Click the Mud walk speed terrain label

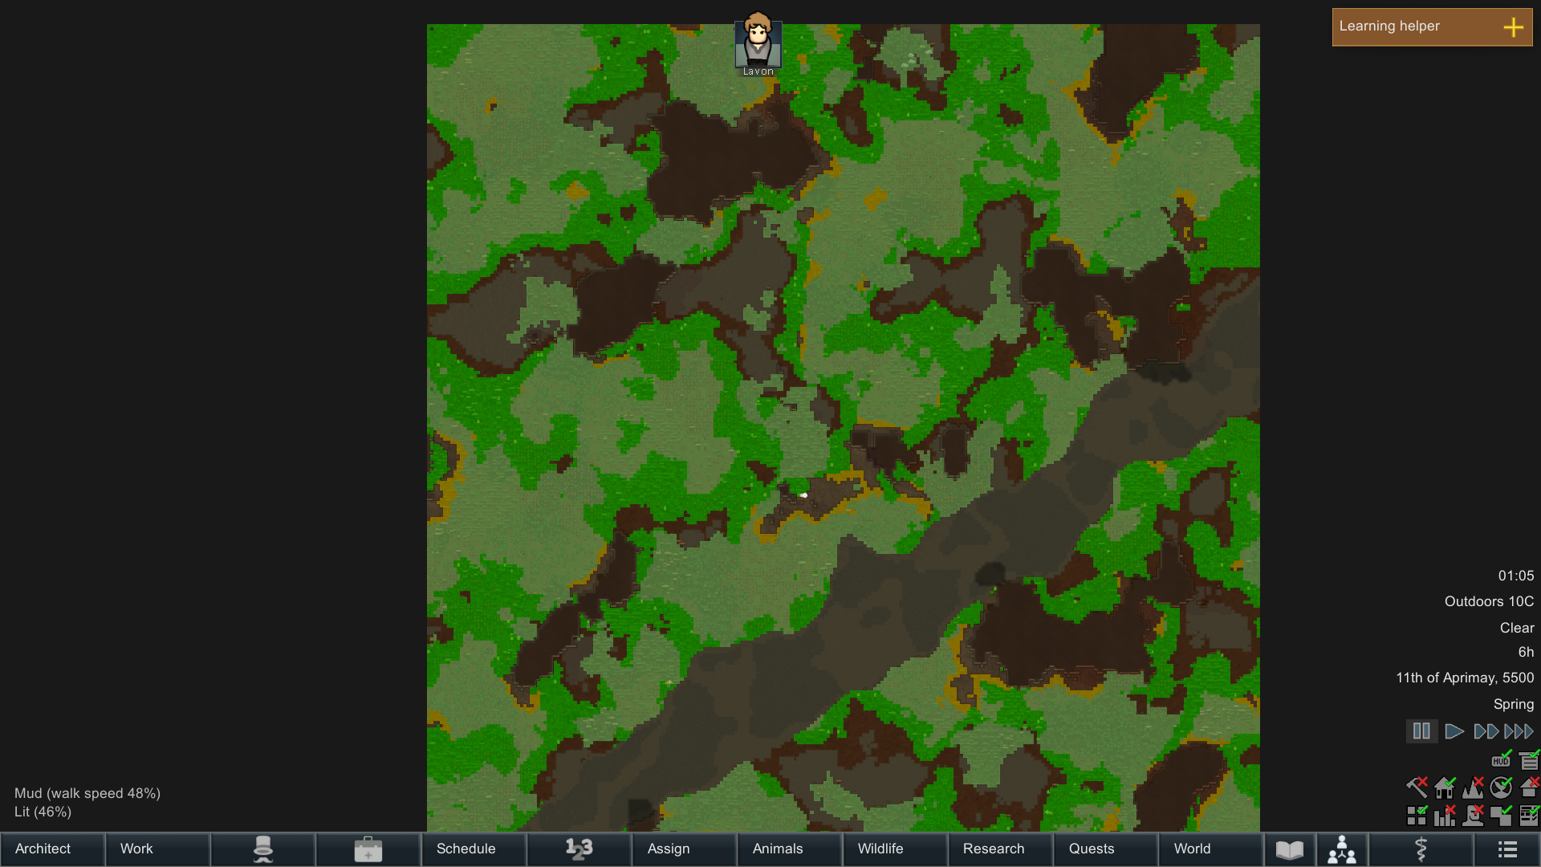coord(87,793)
